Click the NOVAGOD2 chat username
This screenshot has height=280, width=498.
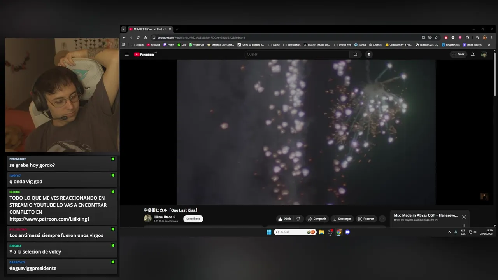click(18, 159)
